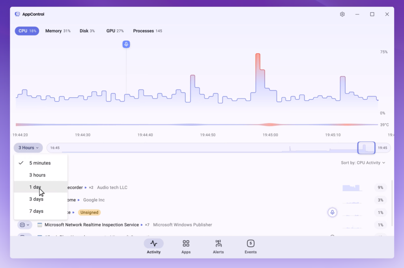The height and width of the screenshot is (268, 404).
Task: Select the 1 day menu option
Action: [x=36, y=187]
